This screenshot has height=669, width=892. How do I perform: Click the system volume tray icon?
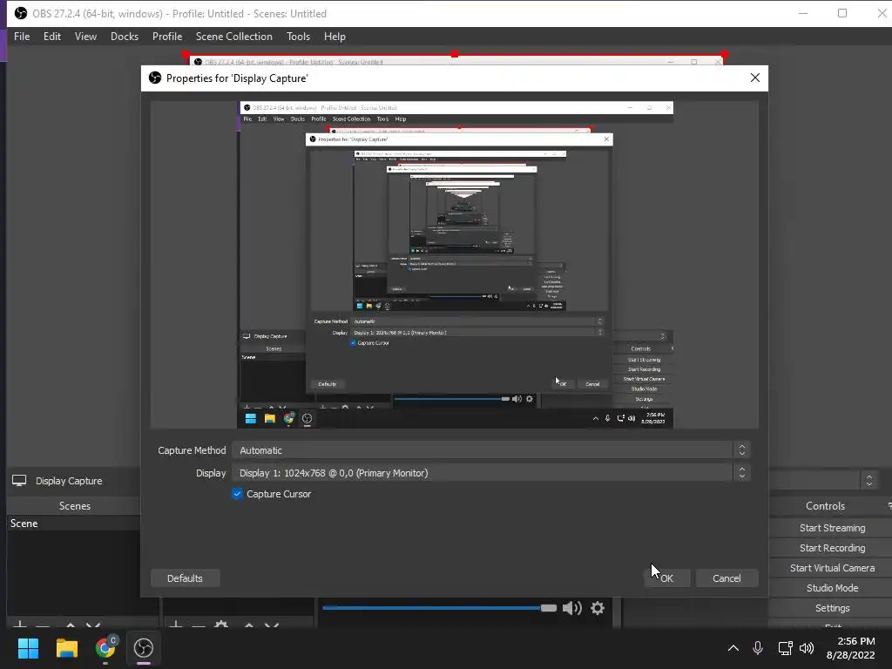[x=807, y=648]
